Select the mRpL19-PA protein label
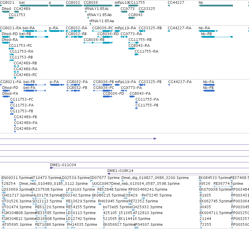249x229 pixels. [126, 82]
